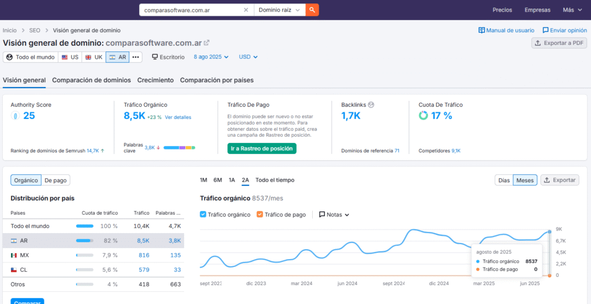
Task: Open Semrush domain ranking 14,7K
Action: click(x=93, y=151)
